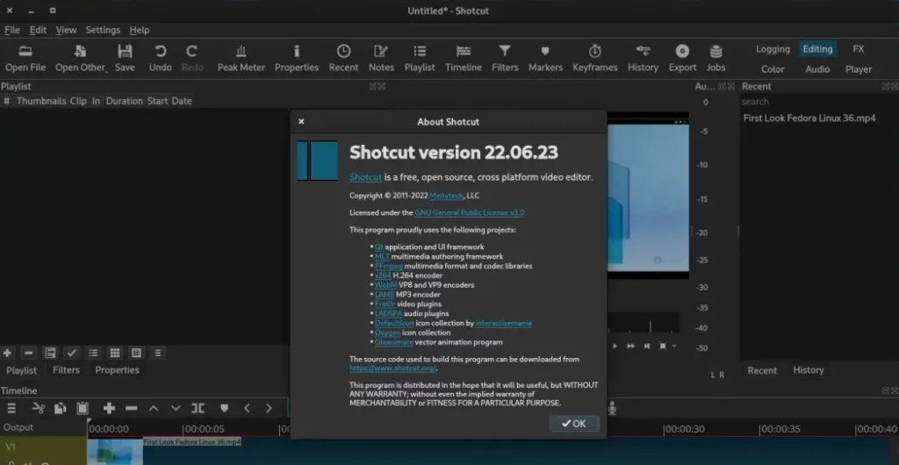899x465 pixels.
Task: Go to next marker arrow
Action: pyautogui.click(x=269, y=408)
